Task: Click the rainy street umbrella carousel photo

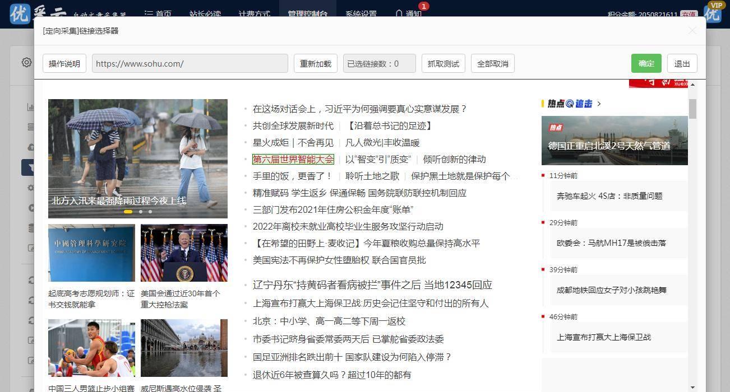Action: [x=138, y=158]
